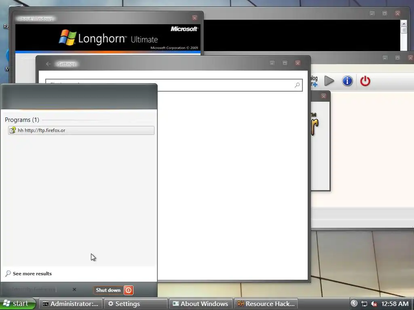Show hidden tray icons arrow
Screen dimensions: 414x310
(354, 304)
